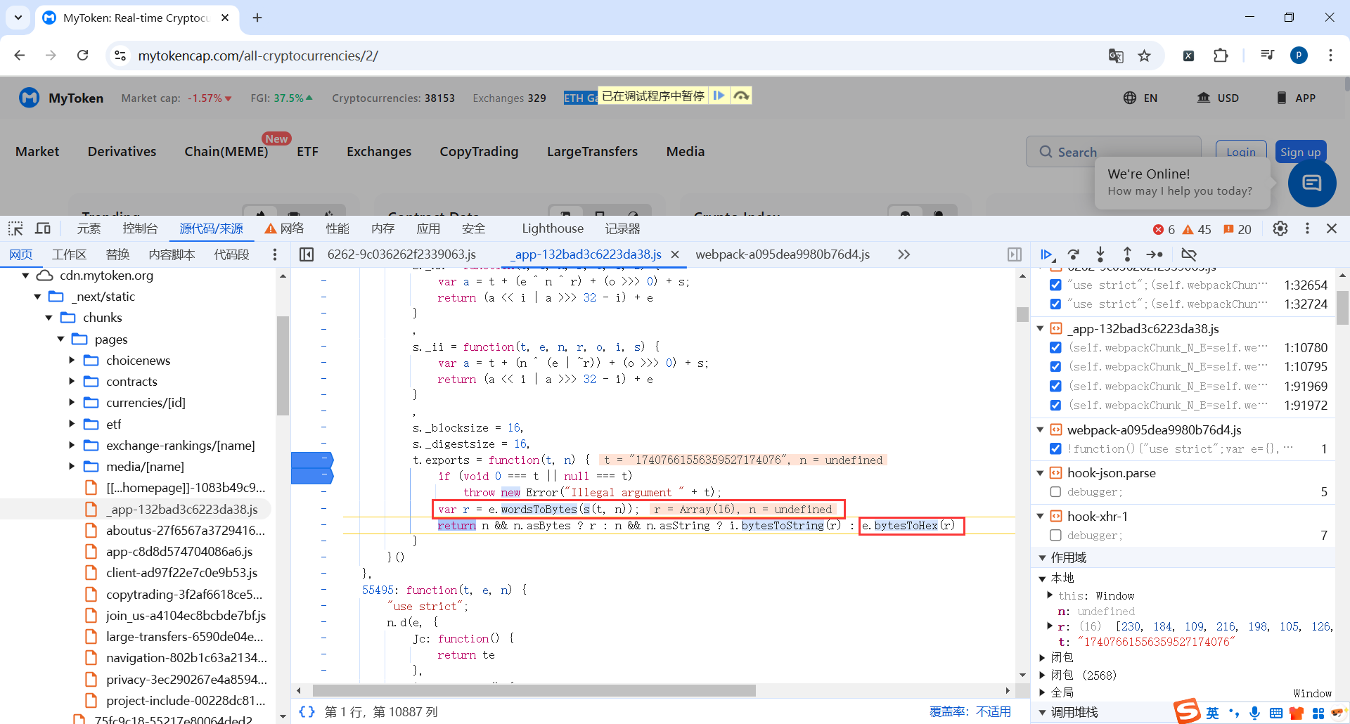
Task: Uncheck the breakpoint at line 1:32654
Action: [1055, 285]
